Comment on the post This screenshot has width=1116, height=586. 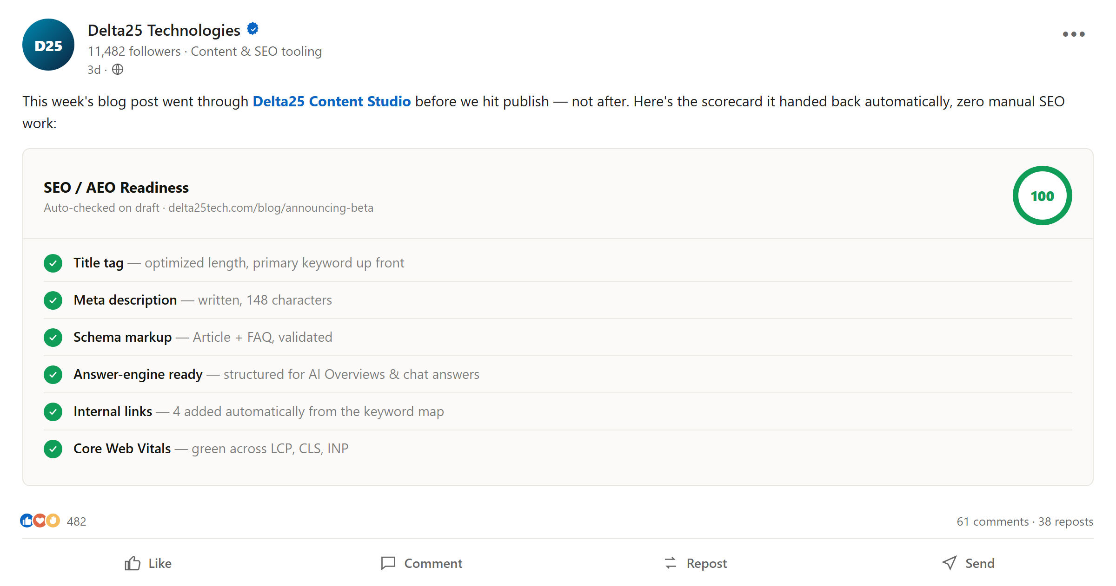coord(421,563)
